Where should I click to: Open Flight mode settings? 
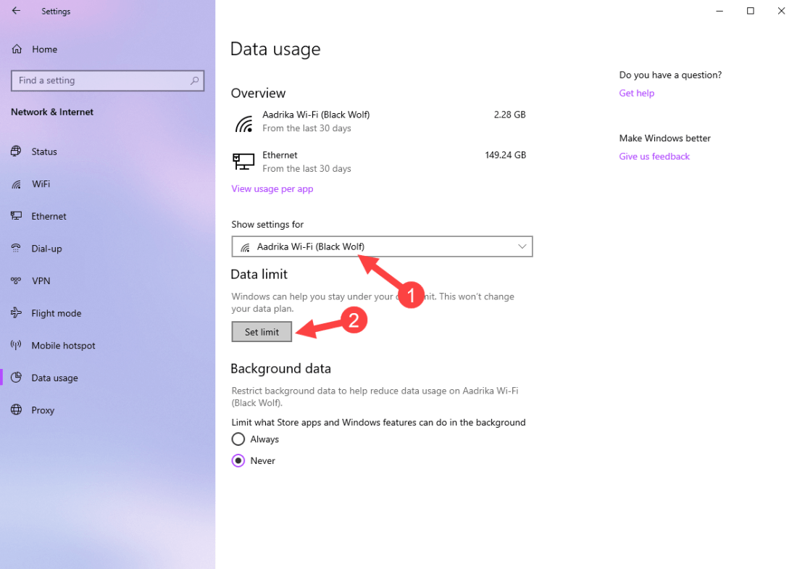[x=16, y=313]
